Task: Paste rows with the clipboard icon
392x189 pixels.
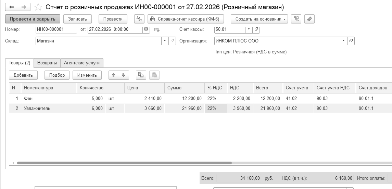Action: click(154, 75)
